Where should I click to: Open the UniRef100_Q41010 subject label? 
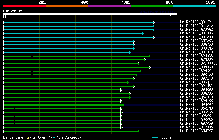click(196, 26)
